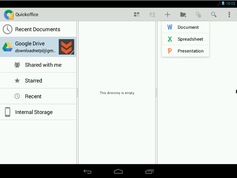Click the 'This directory is empty' message
Screen dimensions: 237x178
coord(117,93)
